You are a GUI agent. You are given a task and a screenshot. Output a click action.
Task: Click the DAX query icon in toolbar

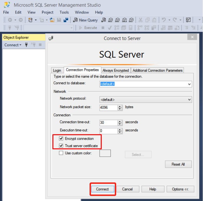pos(131,20)
